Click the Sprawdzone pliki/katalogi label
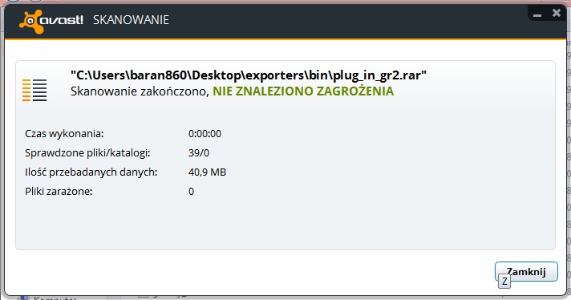The width and height of the screenshot is (571, 300). coord(87,153)
